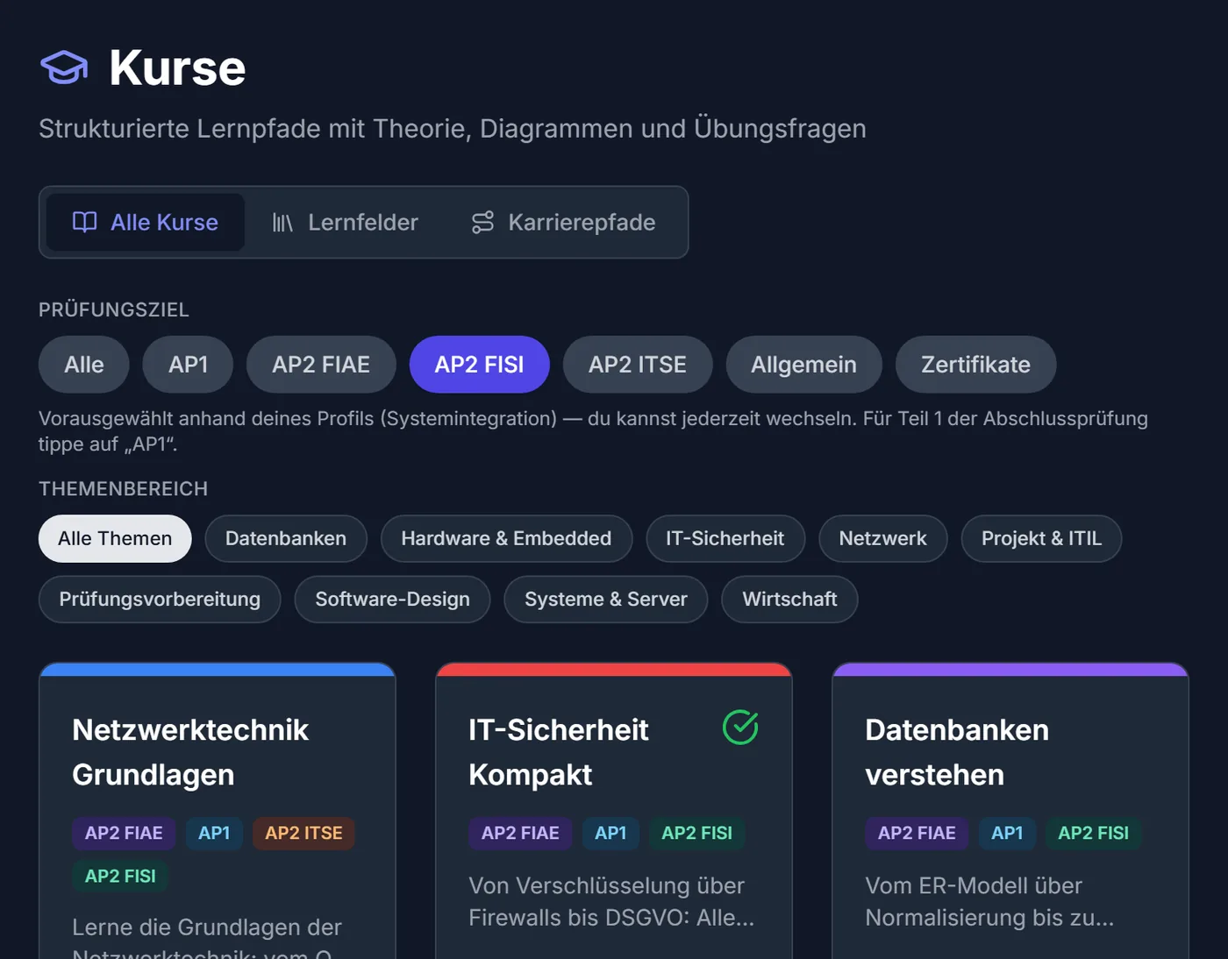This screenshot has width=1228, height=959.
Task: Open the Karrierepfade tab
Action: pos(563,223)
